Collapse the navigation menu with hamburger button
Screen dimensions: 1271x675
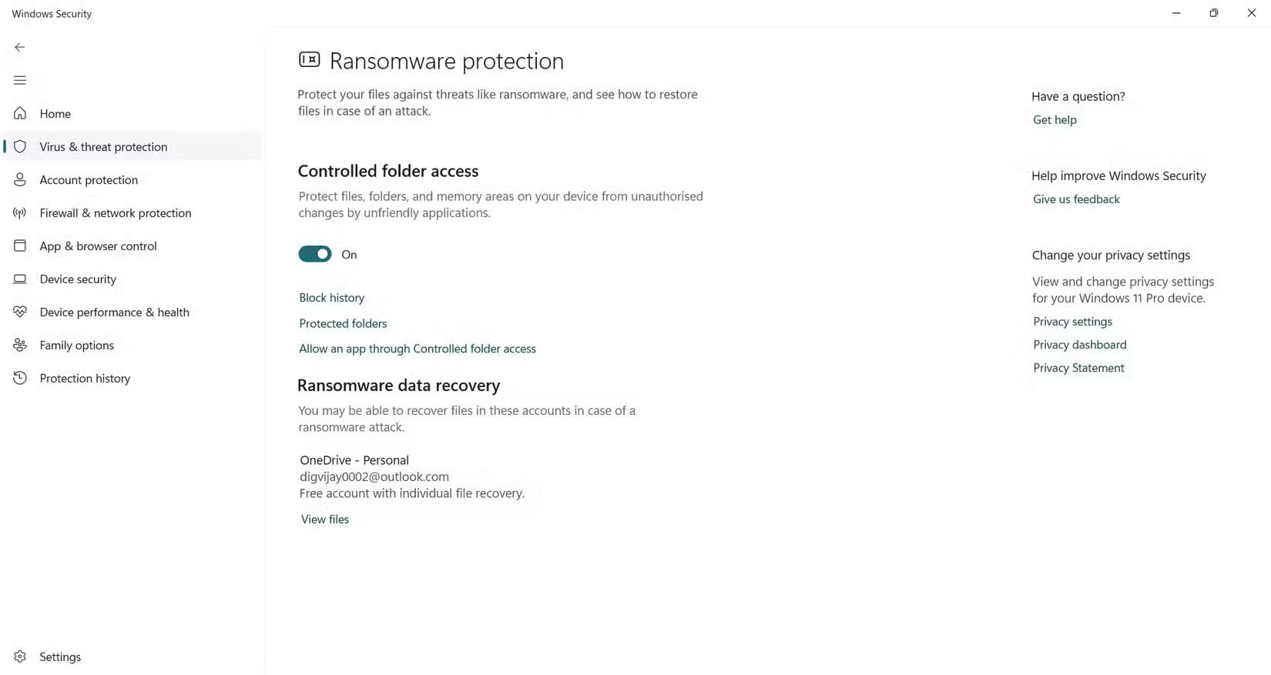point(19,80)
